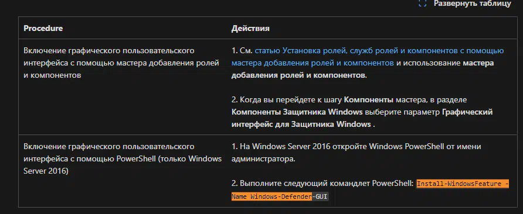Click the text Выполните следующий командлет PowerShell

tap(322, 184)
